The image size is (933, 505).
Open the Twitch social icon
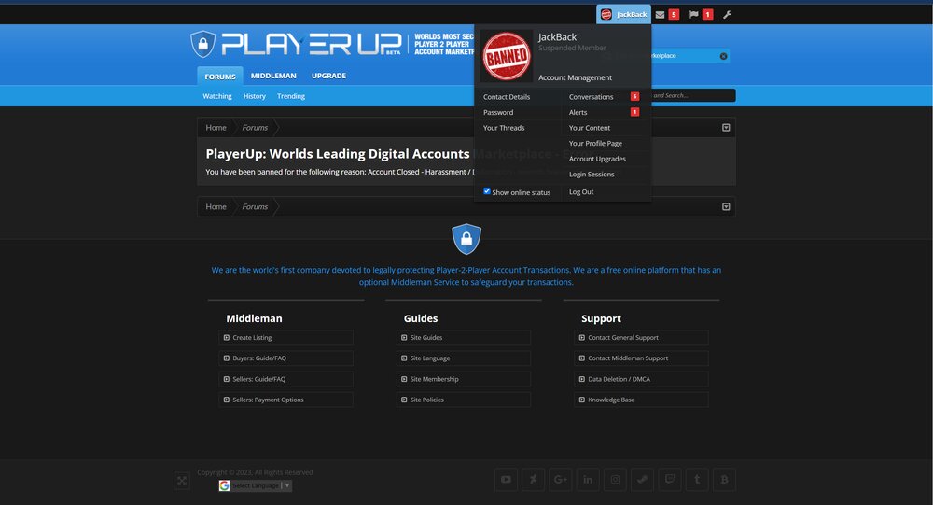670,480
